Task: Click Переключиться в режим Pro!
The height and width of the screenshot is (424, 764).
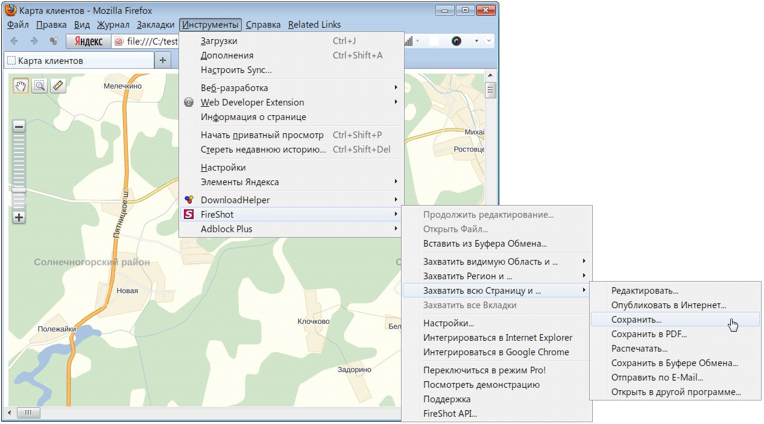Action: [x=497, y=370]
